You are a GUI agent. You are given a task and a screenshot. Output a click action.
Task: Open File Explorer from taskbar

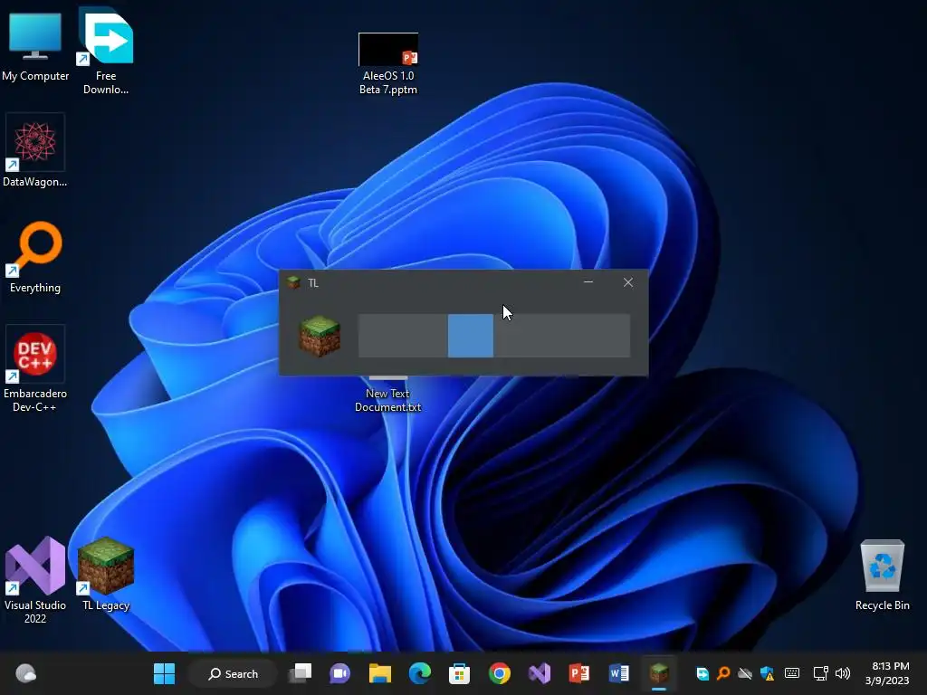click(379, 673)
